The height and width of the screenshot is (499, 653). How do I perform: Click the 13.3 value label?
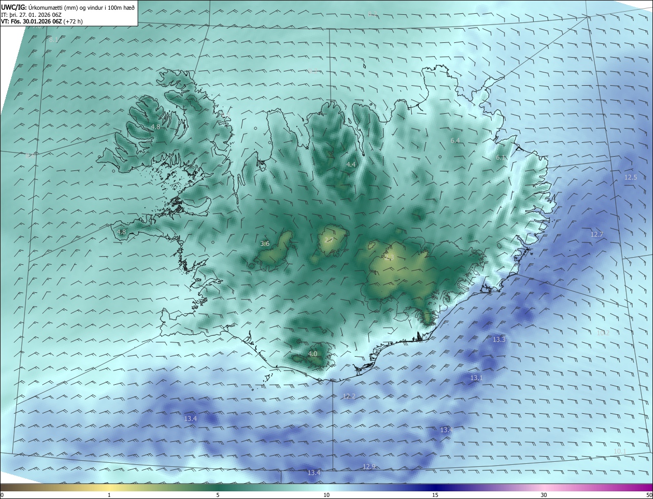coord(499,339)
